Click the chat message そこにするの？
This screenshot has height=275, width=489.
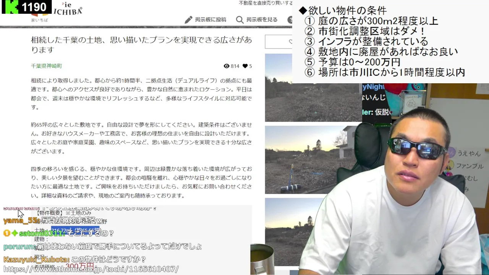[x=90, y=233]
